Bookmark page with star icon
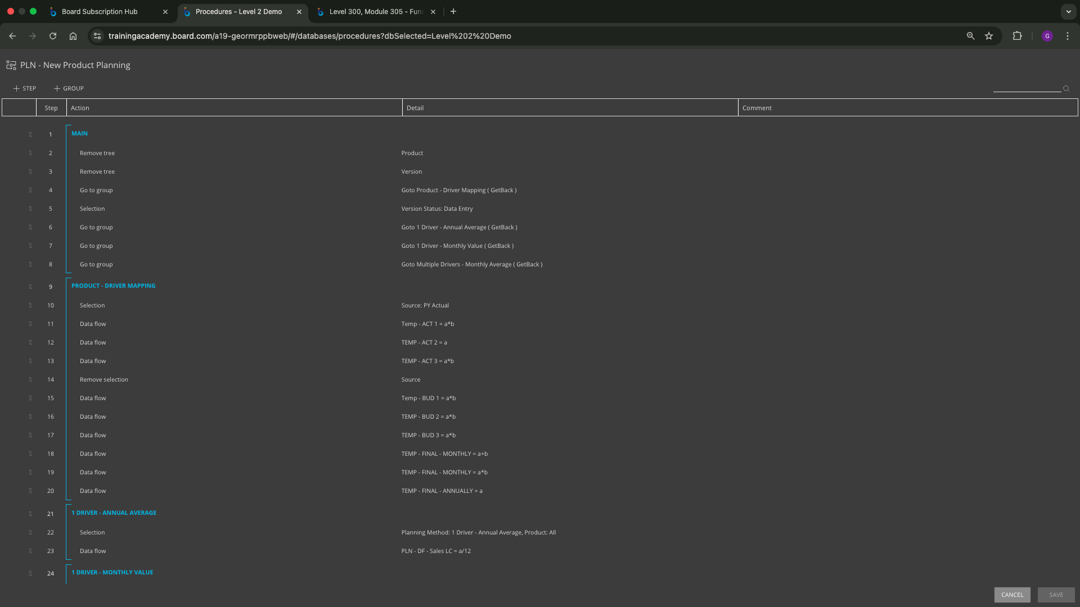 point(989,36)
